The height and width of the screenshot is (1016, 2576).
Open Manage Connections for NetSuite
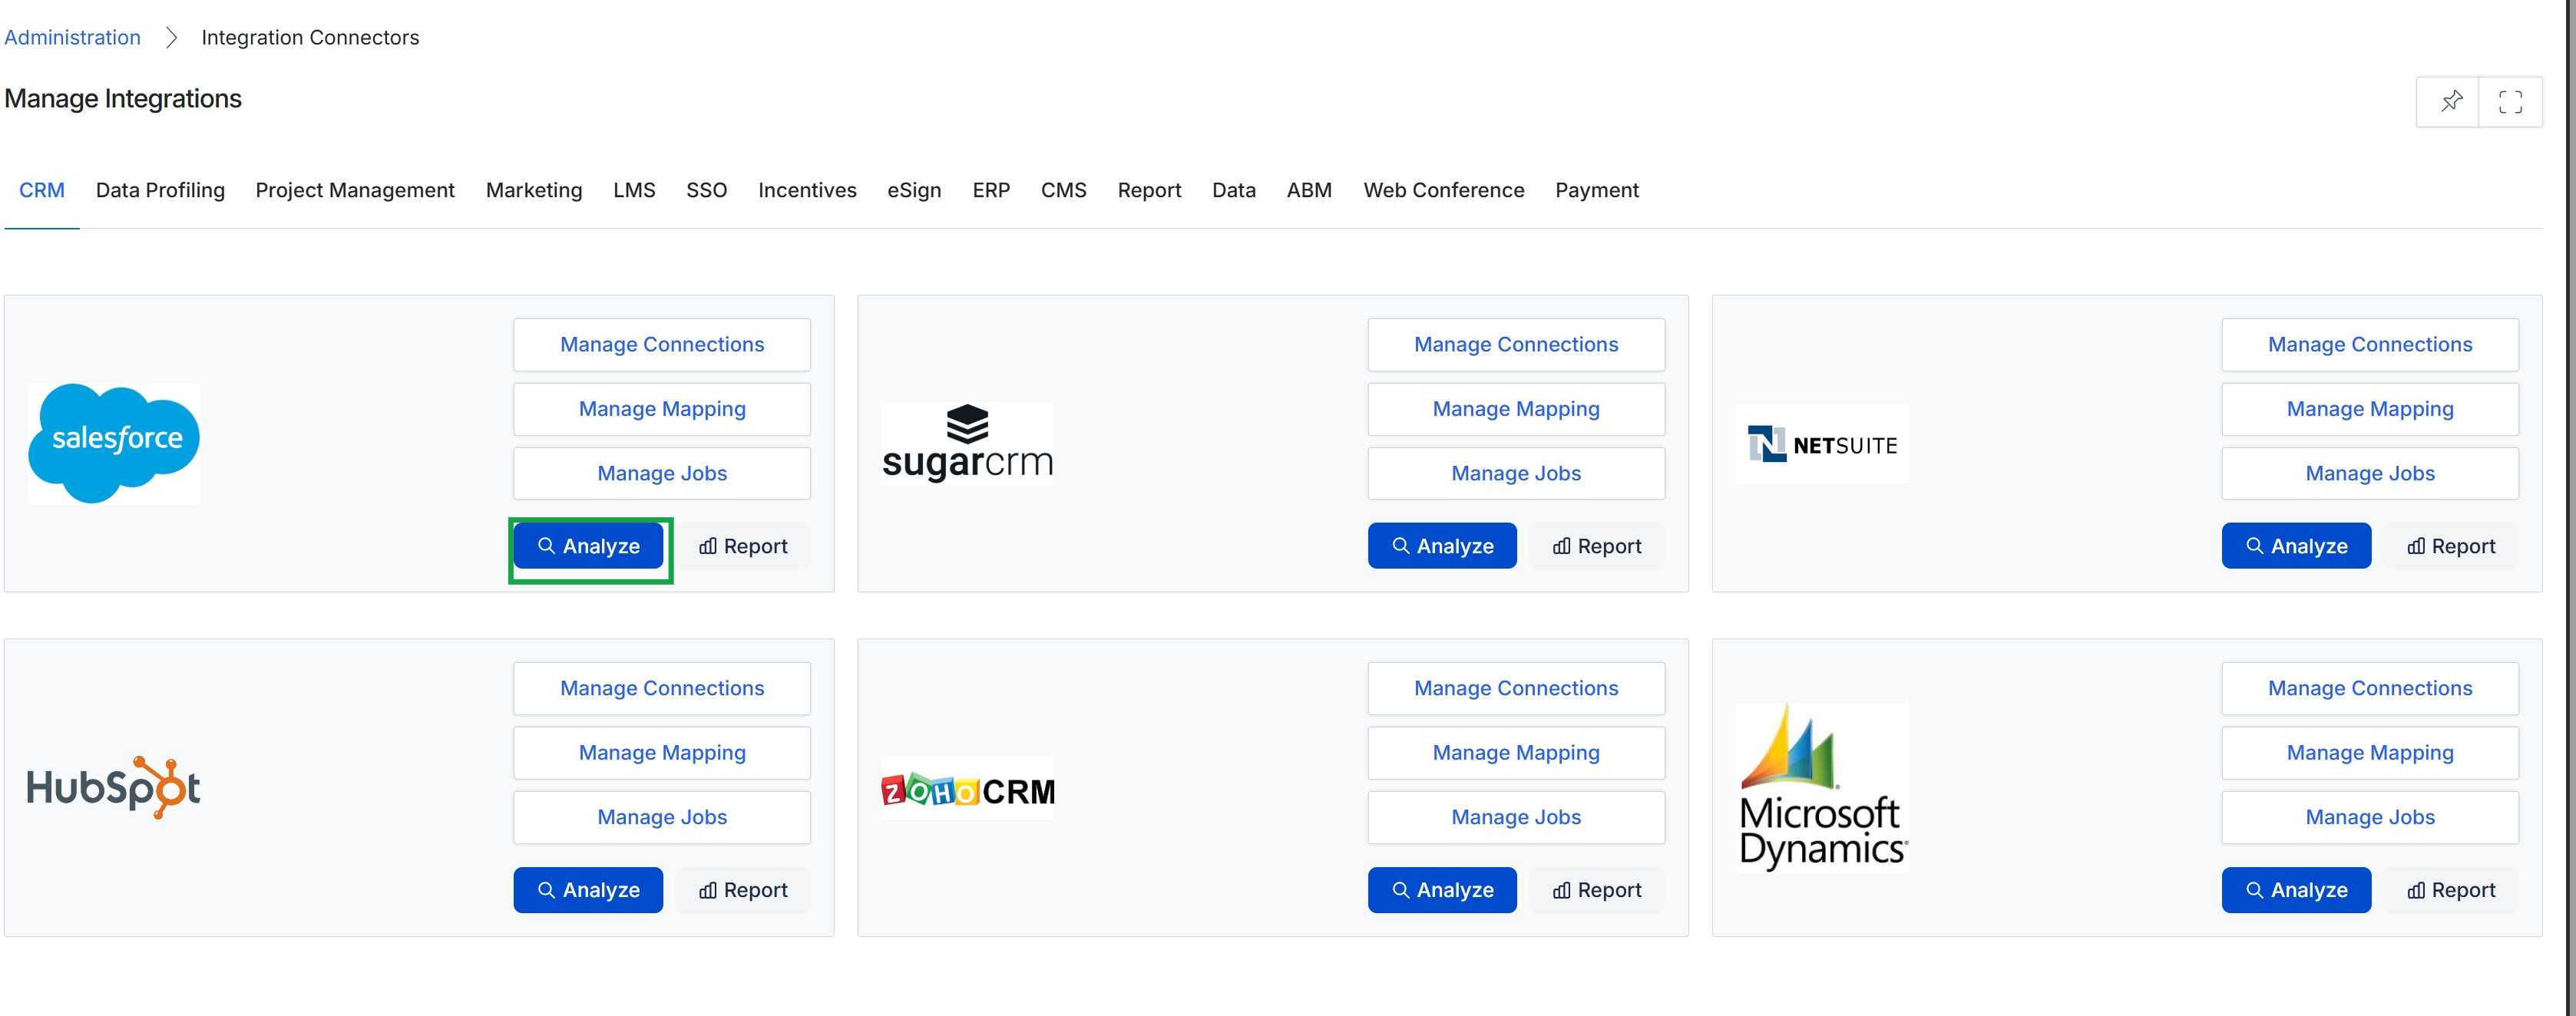(2370, 345)
